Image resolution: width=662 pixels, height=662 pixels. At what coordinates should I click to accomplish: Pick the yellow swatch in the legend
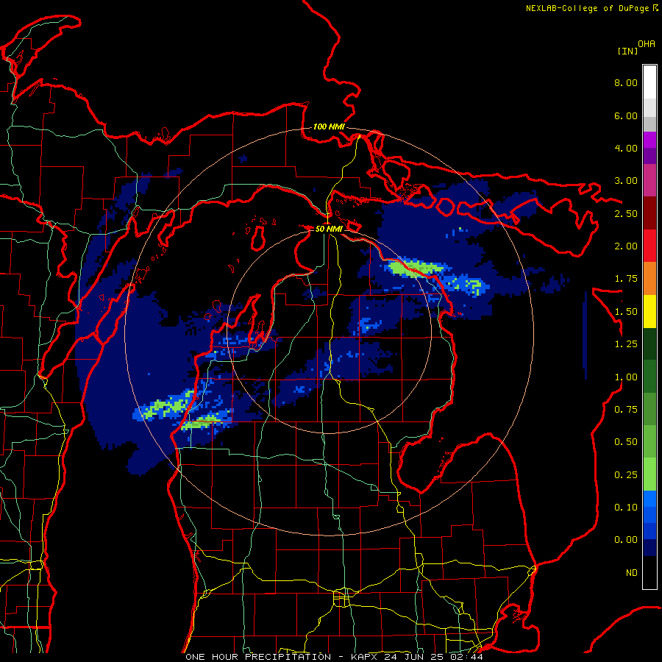(x=649, y=312)
